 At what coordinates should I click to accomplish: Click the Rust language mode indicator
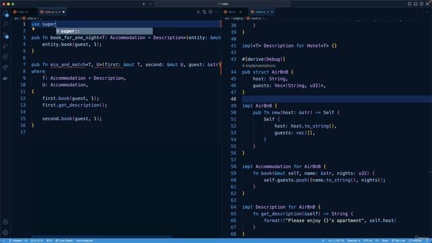coord(385,240)
